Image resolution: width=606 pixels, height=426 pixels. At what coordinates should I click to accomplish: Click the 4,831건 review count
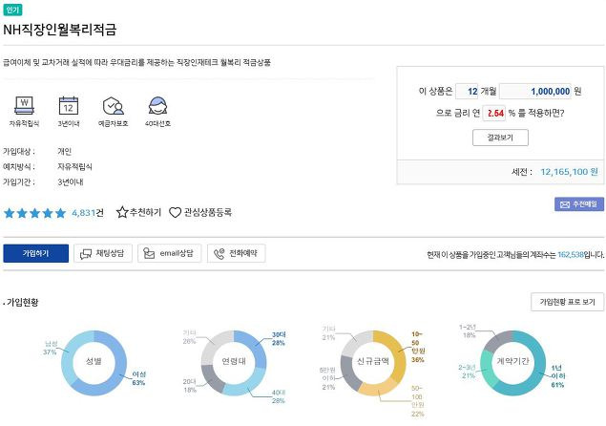click(88, 213)
